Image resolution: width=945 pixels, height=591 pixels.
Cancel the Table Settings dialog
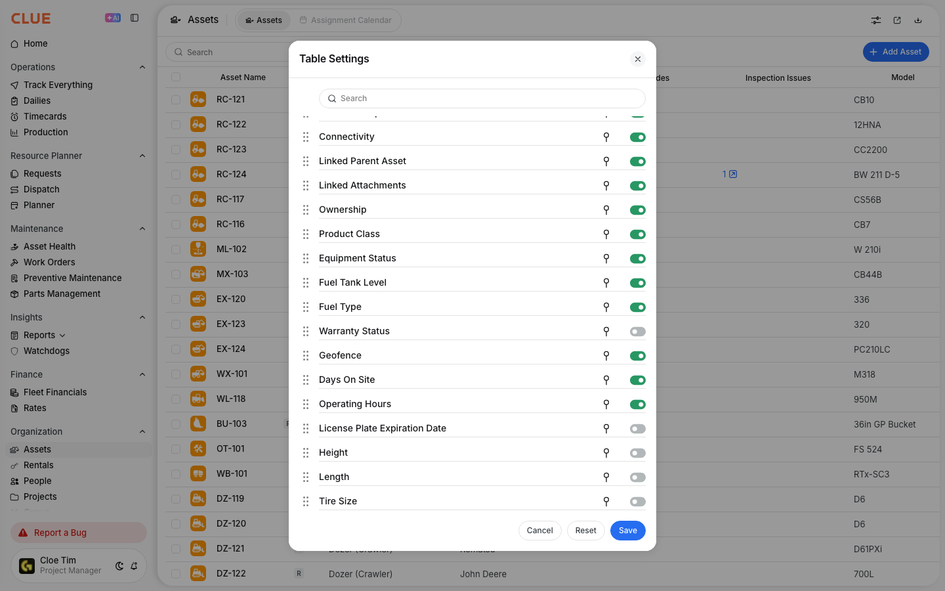[x=539, y=531]
